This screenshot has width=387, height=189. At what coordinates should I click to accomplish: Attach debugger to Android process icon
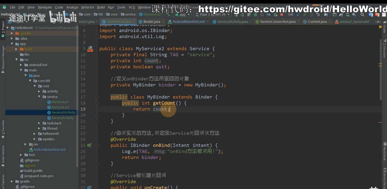click(x=275, y=14)
